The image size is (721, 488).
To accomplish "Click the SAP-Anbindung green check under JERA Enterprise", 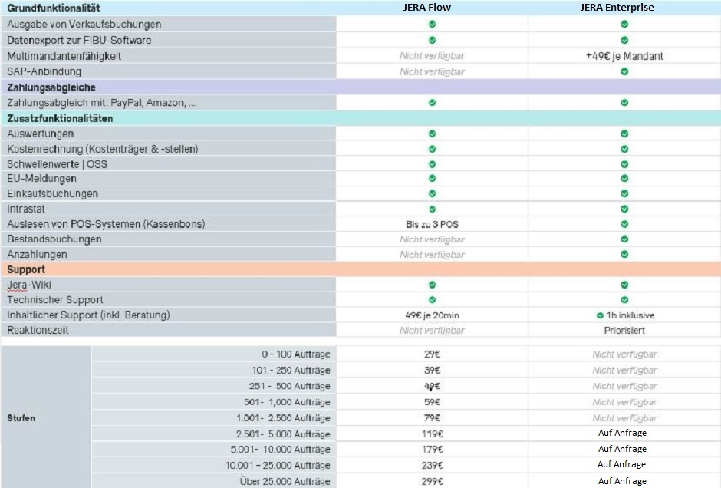I will pos(624,71).
